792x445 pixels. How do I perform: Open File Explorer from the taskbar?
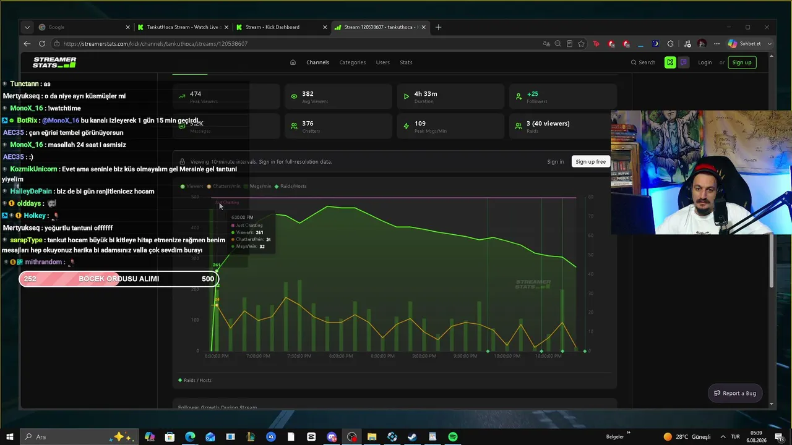click(x=372, y=437)
